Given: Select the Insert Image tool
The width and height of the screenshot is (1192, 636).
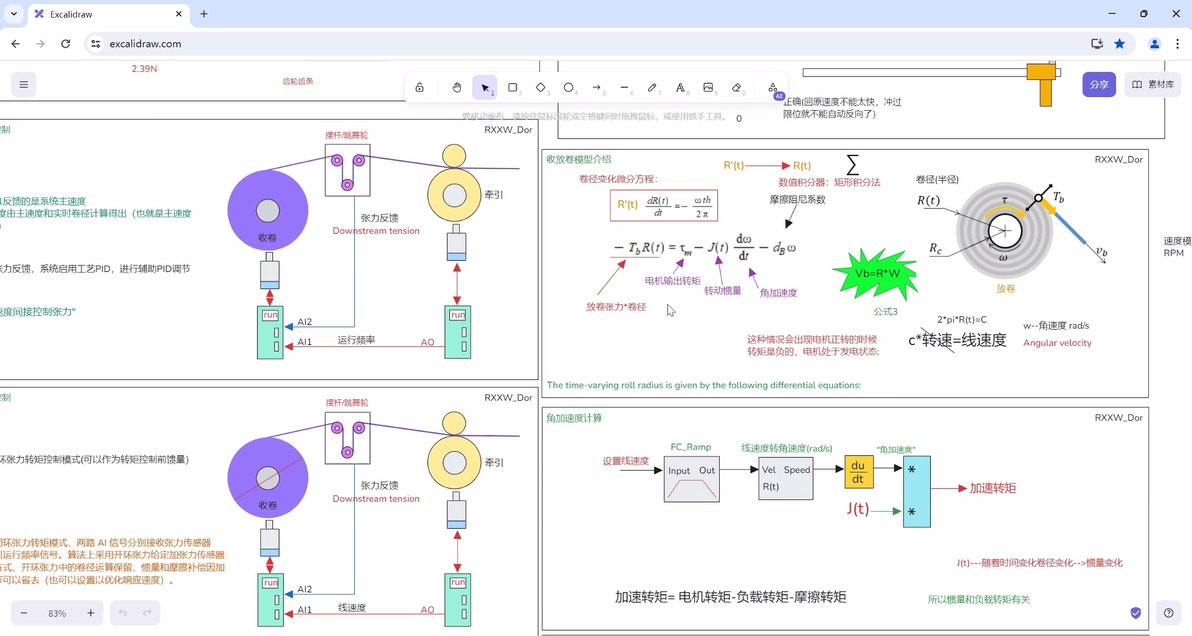Looking at the screenshot, I should click(708, 88).
